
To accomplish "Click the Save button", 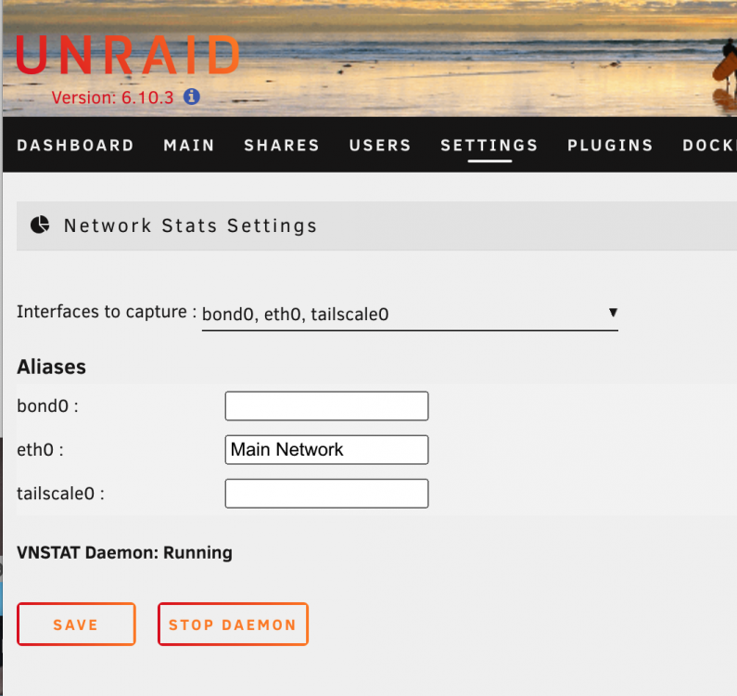I will pos(76,624).
